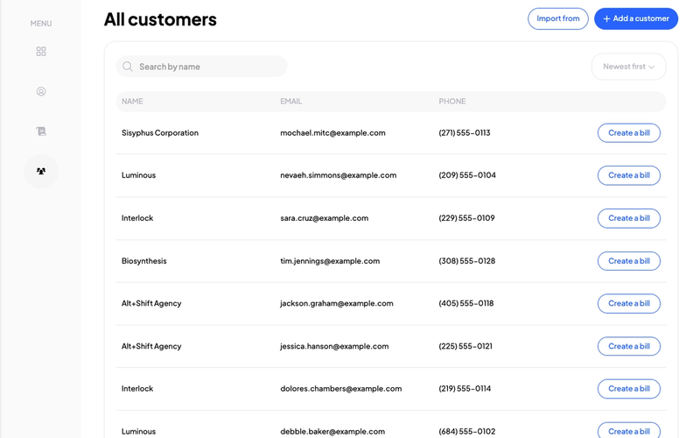Create a bill for nevaeh.simmons@example.com row

(x=628, y=175)
